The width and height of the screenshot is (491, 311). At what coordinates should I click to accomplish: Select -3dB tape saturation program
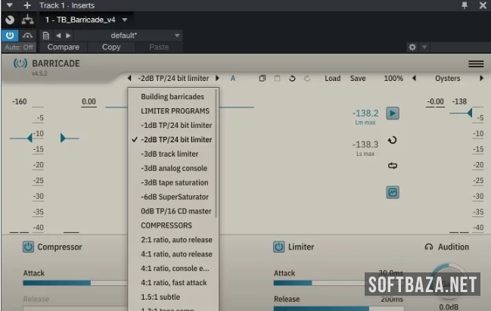pos(174,182)
